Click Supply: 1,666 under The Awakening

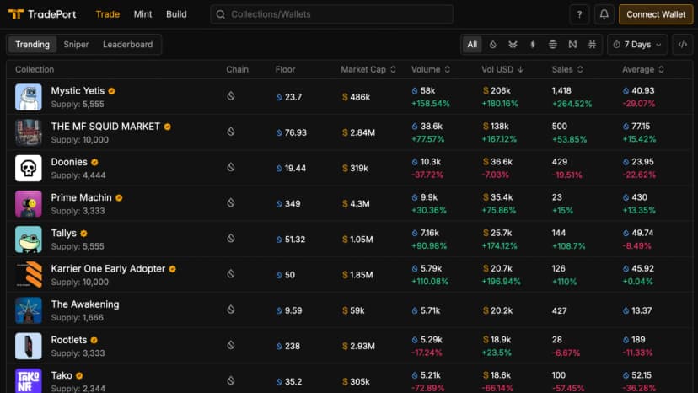(77, 318)
